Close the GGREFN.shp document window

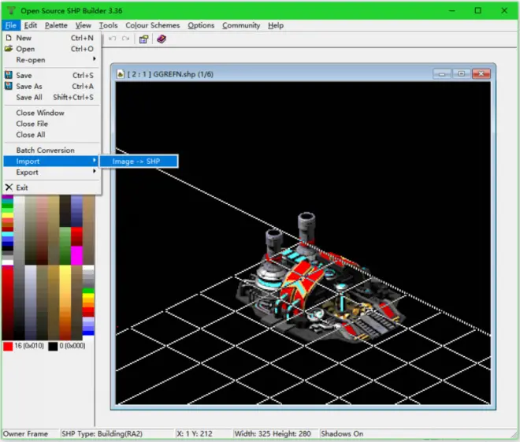481,73
